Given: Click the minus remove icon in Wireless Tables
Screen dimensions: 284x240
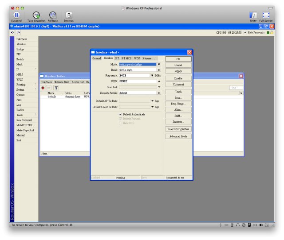Looking at the screenshot, I should pos(49,88).
